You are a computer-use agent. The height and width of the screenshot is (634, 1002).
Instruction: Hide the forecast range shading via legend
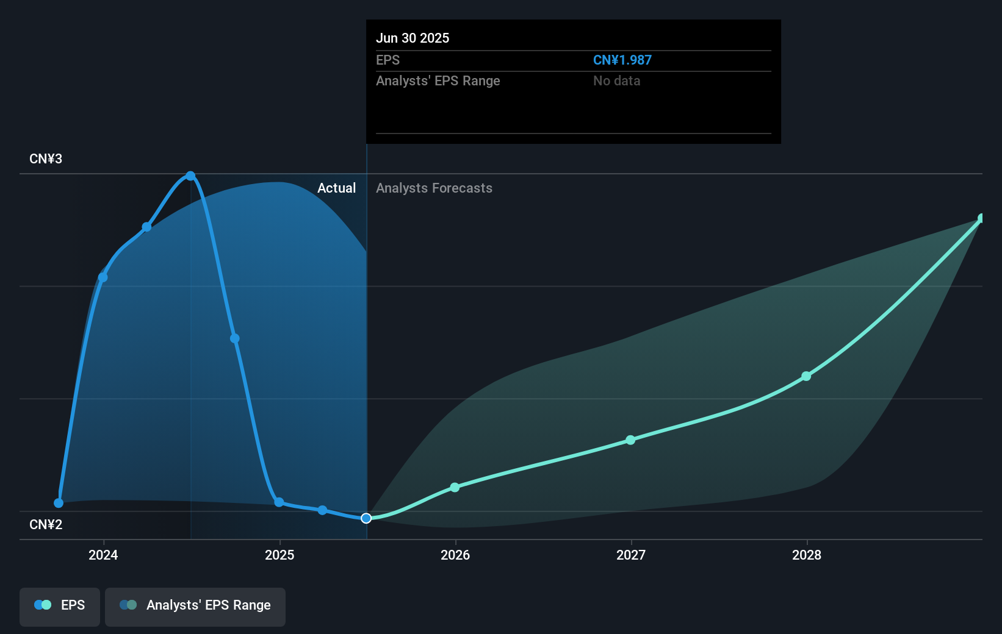(195, 607)
